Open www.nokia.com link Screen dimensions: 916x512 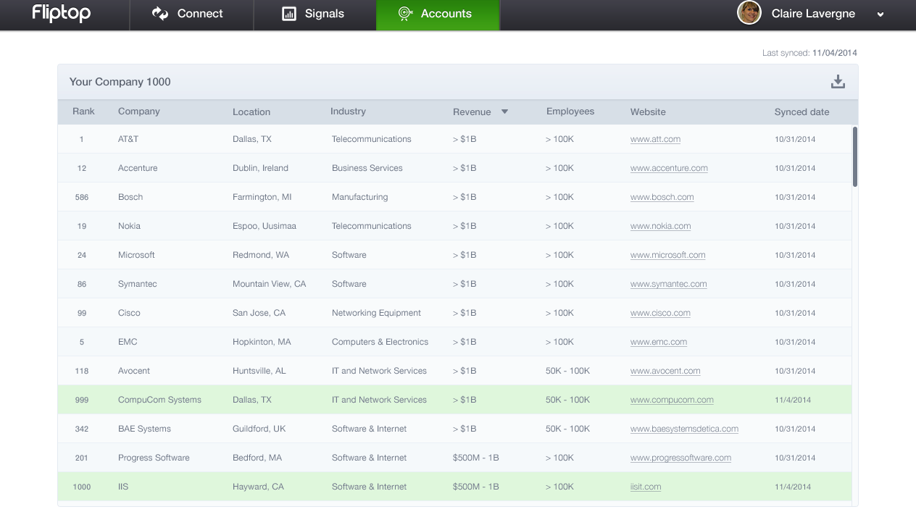point(660,226)
